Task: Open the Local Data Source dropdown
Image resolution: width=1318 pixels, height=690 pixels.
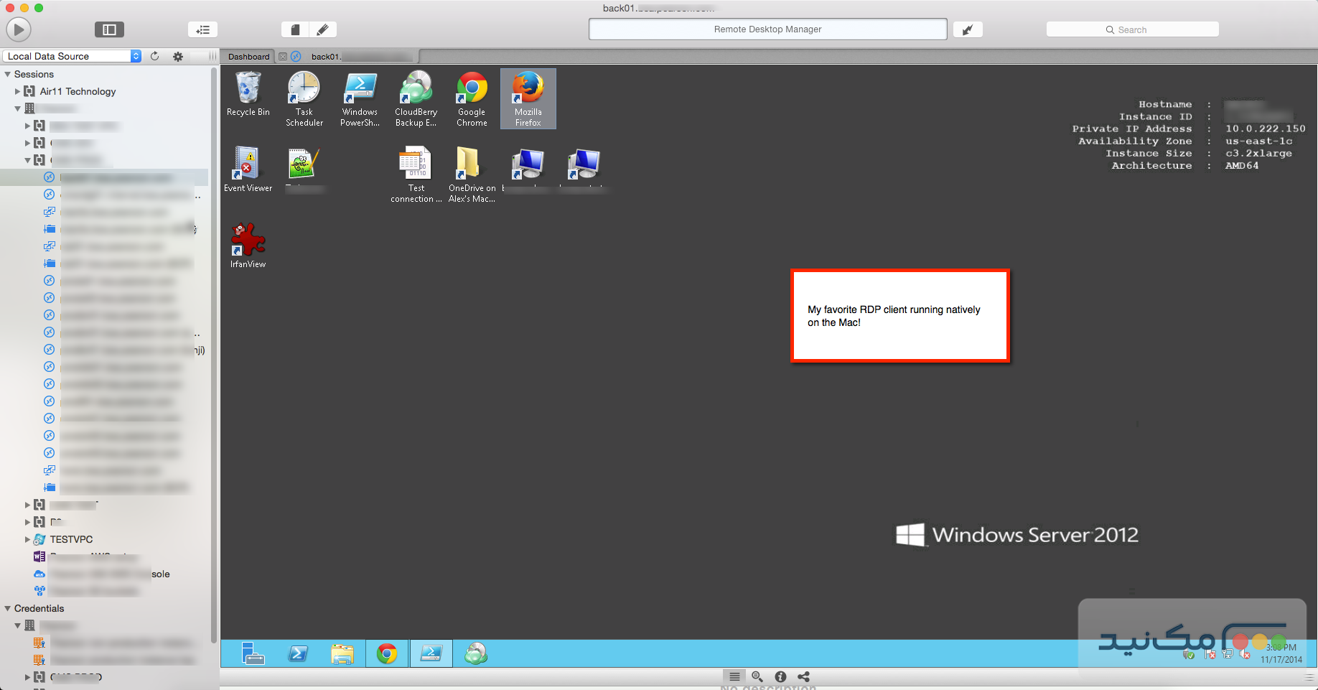Action: pyautogui.click(x=135, y=56)
